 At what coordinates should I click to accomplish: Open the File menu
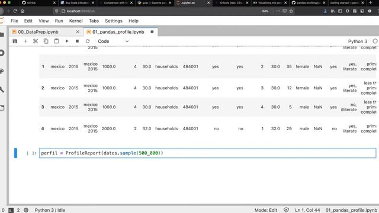click(14, 21)
